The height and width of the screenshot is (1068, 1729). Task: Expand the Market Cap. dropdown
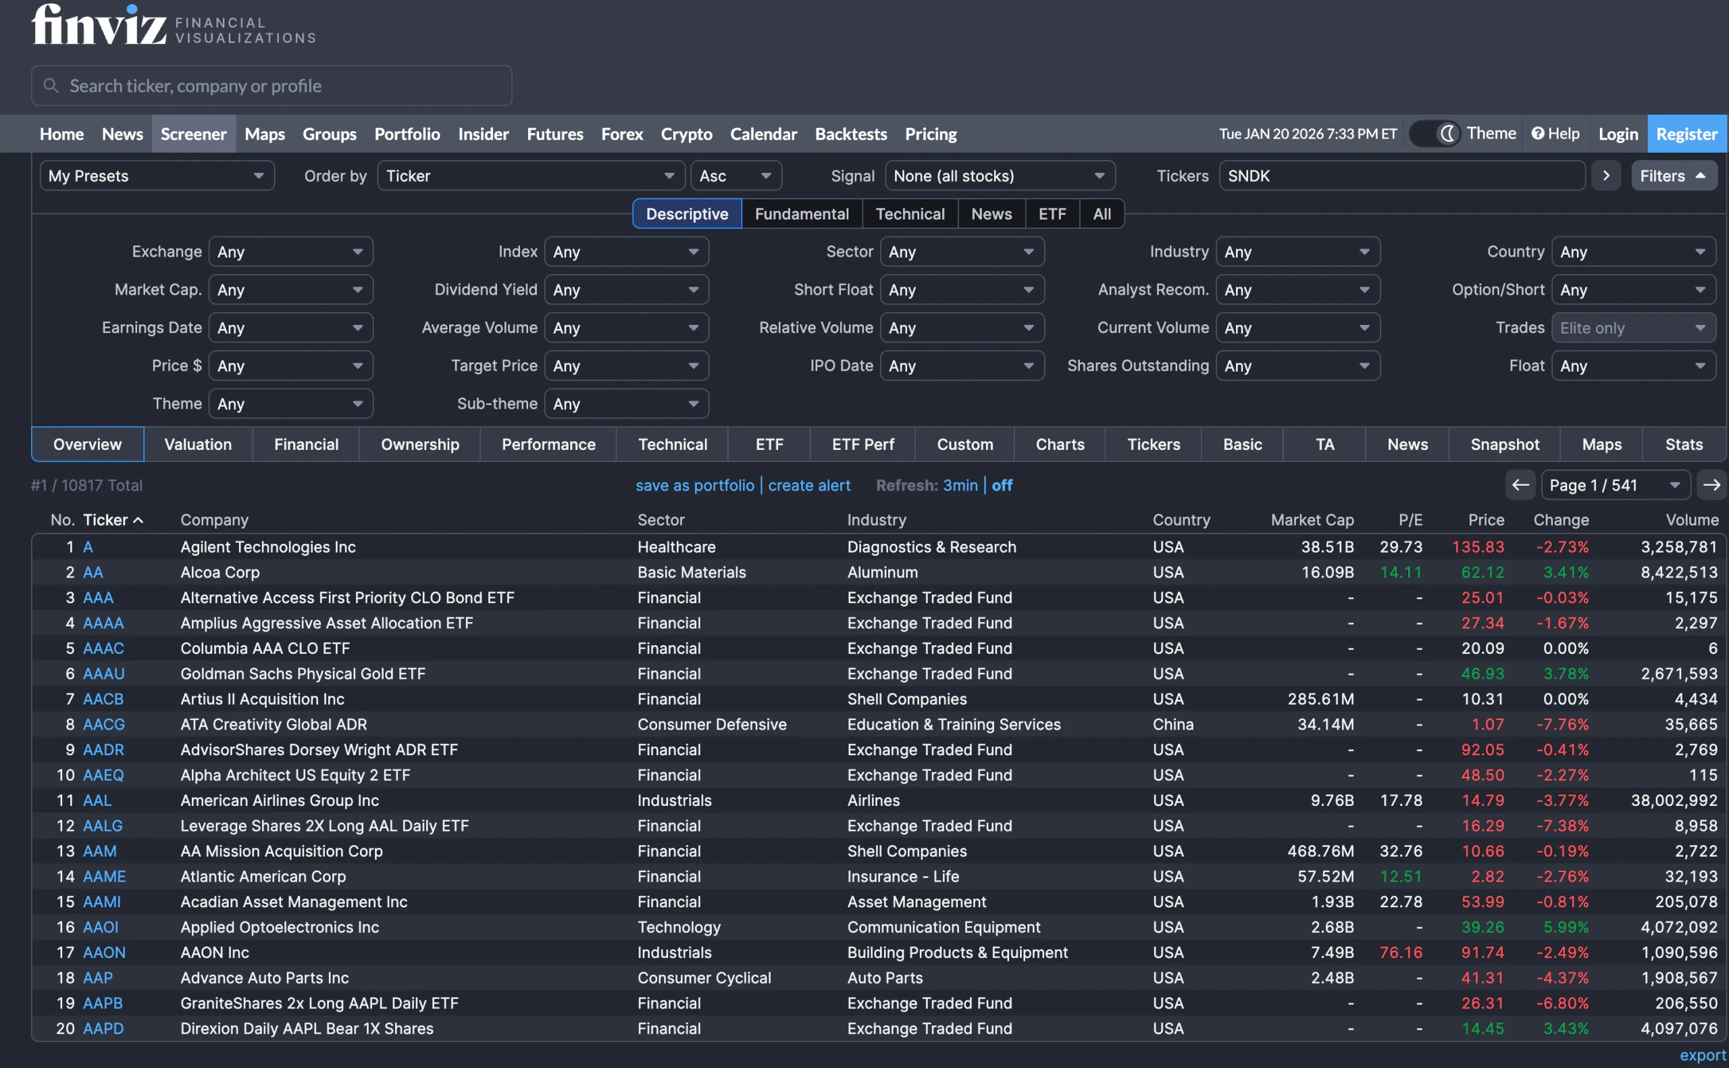pos(290,290)
